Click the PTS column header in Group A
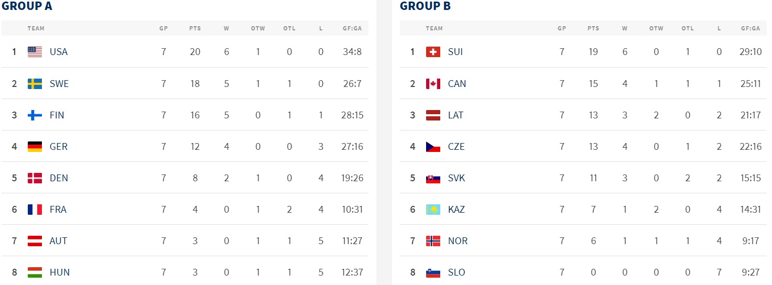Image resolution: width=772 pixels, height=285 pixels. coord(195,28)
